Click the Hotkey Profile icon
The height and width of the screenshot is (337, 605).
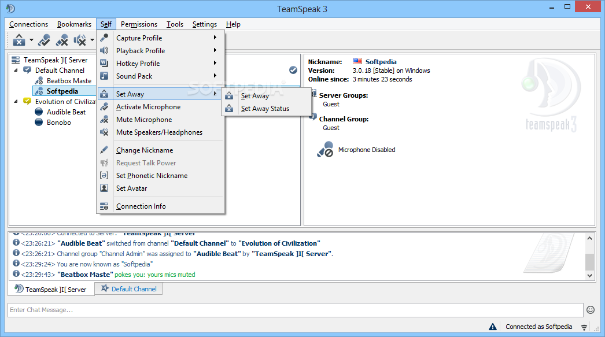(x=104, y=63)
